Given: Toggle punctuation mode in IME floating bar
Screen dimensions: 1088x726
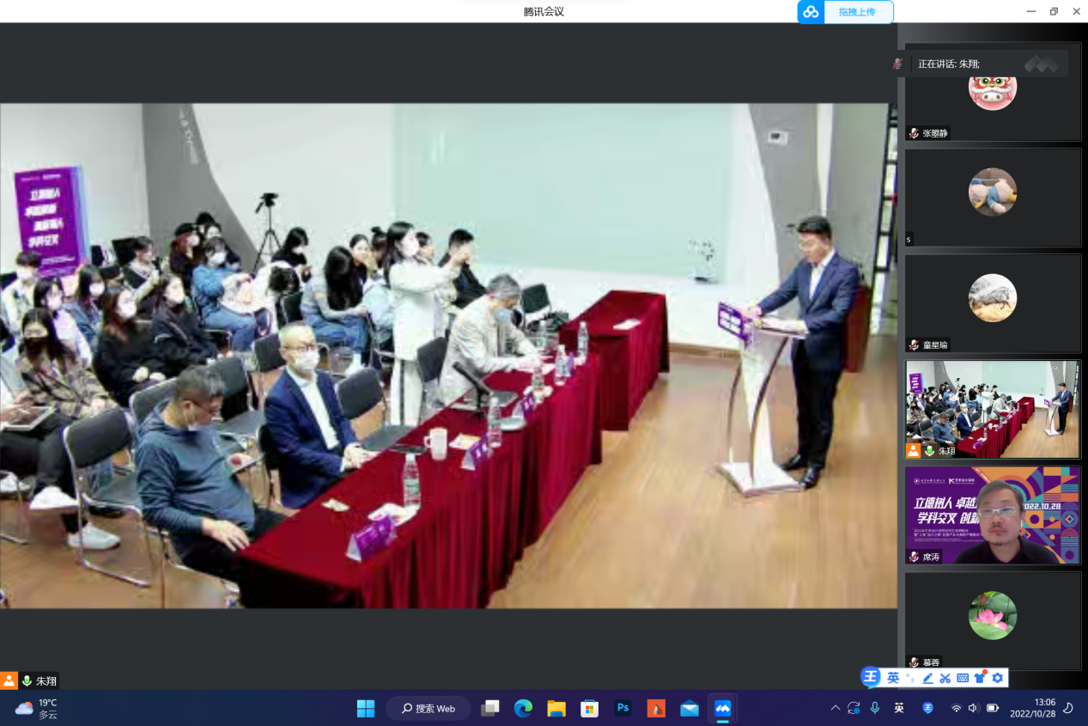Looking at the screenshot, I should [x=910, y=678].
